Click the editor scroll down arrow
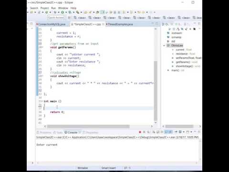The width and height of the screenshot is (229, 172). [x=156, y=123]
